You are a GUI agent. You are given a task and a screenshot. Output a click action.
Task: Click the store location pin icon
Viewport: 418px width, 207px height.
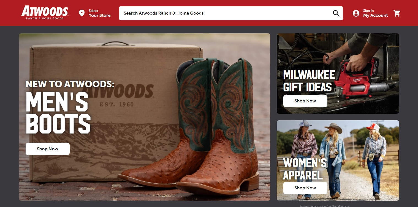point(82,13)
